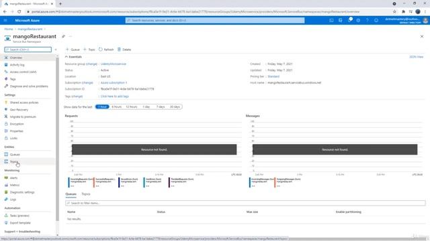The width and height of the screenshot is (430, 241).
Task: Open the resource group link
Action: pos(114,64)
